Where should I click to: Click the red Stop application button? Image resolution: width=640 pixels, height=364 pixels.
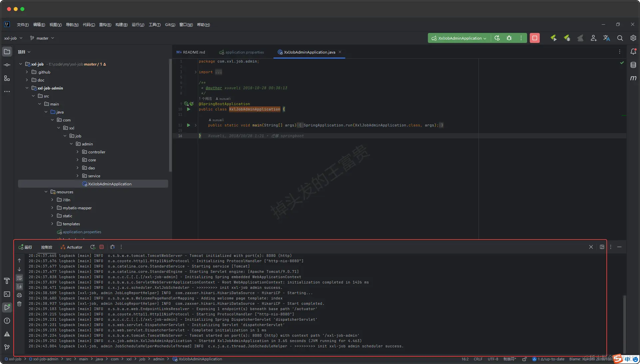534,38
